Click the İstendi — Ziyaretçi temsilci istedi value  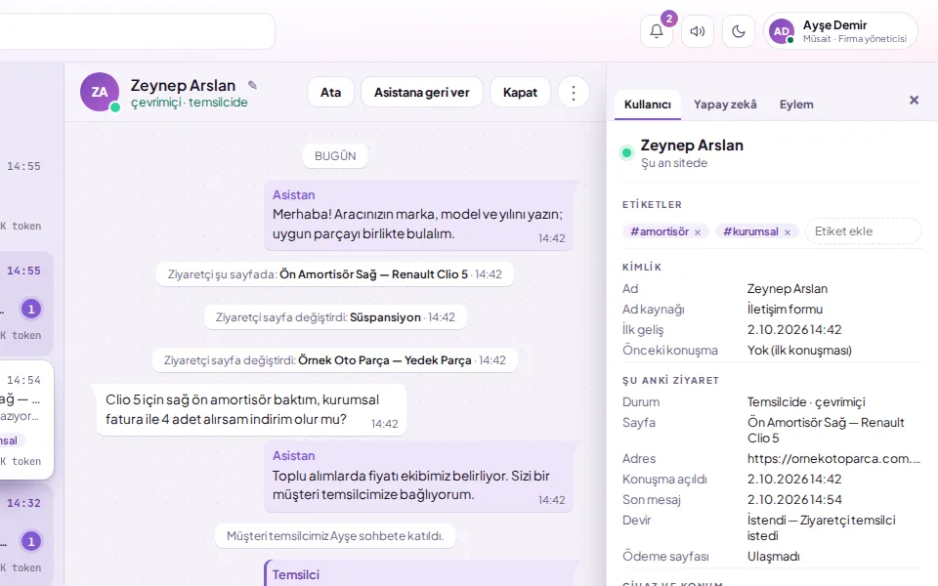click(821, 527)
